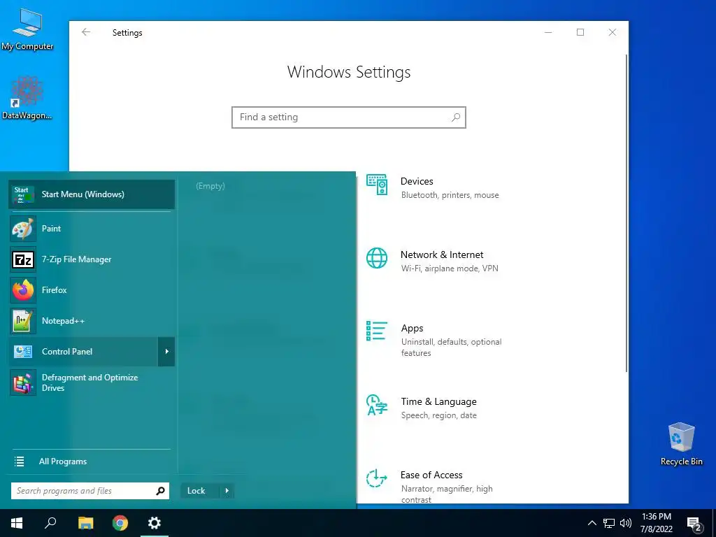This screenshot has height=537, width=716.
Task: Launch Chrome from the taskbar
Action: click(120, 523)
